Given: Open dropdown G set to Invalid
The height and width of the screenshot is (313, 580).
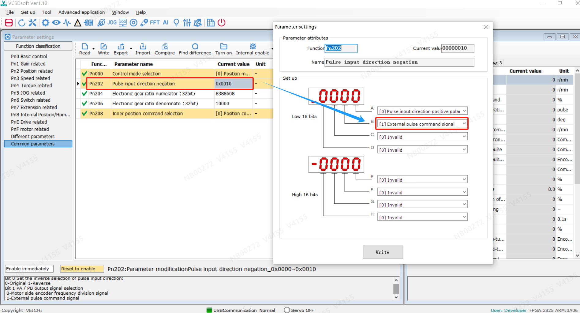Looking at the screenshot, I should pyautogui.click(x=422, y=204).
